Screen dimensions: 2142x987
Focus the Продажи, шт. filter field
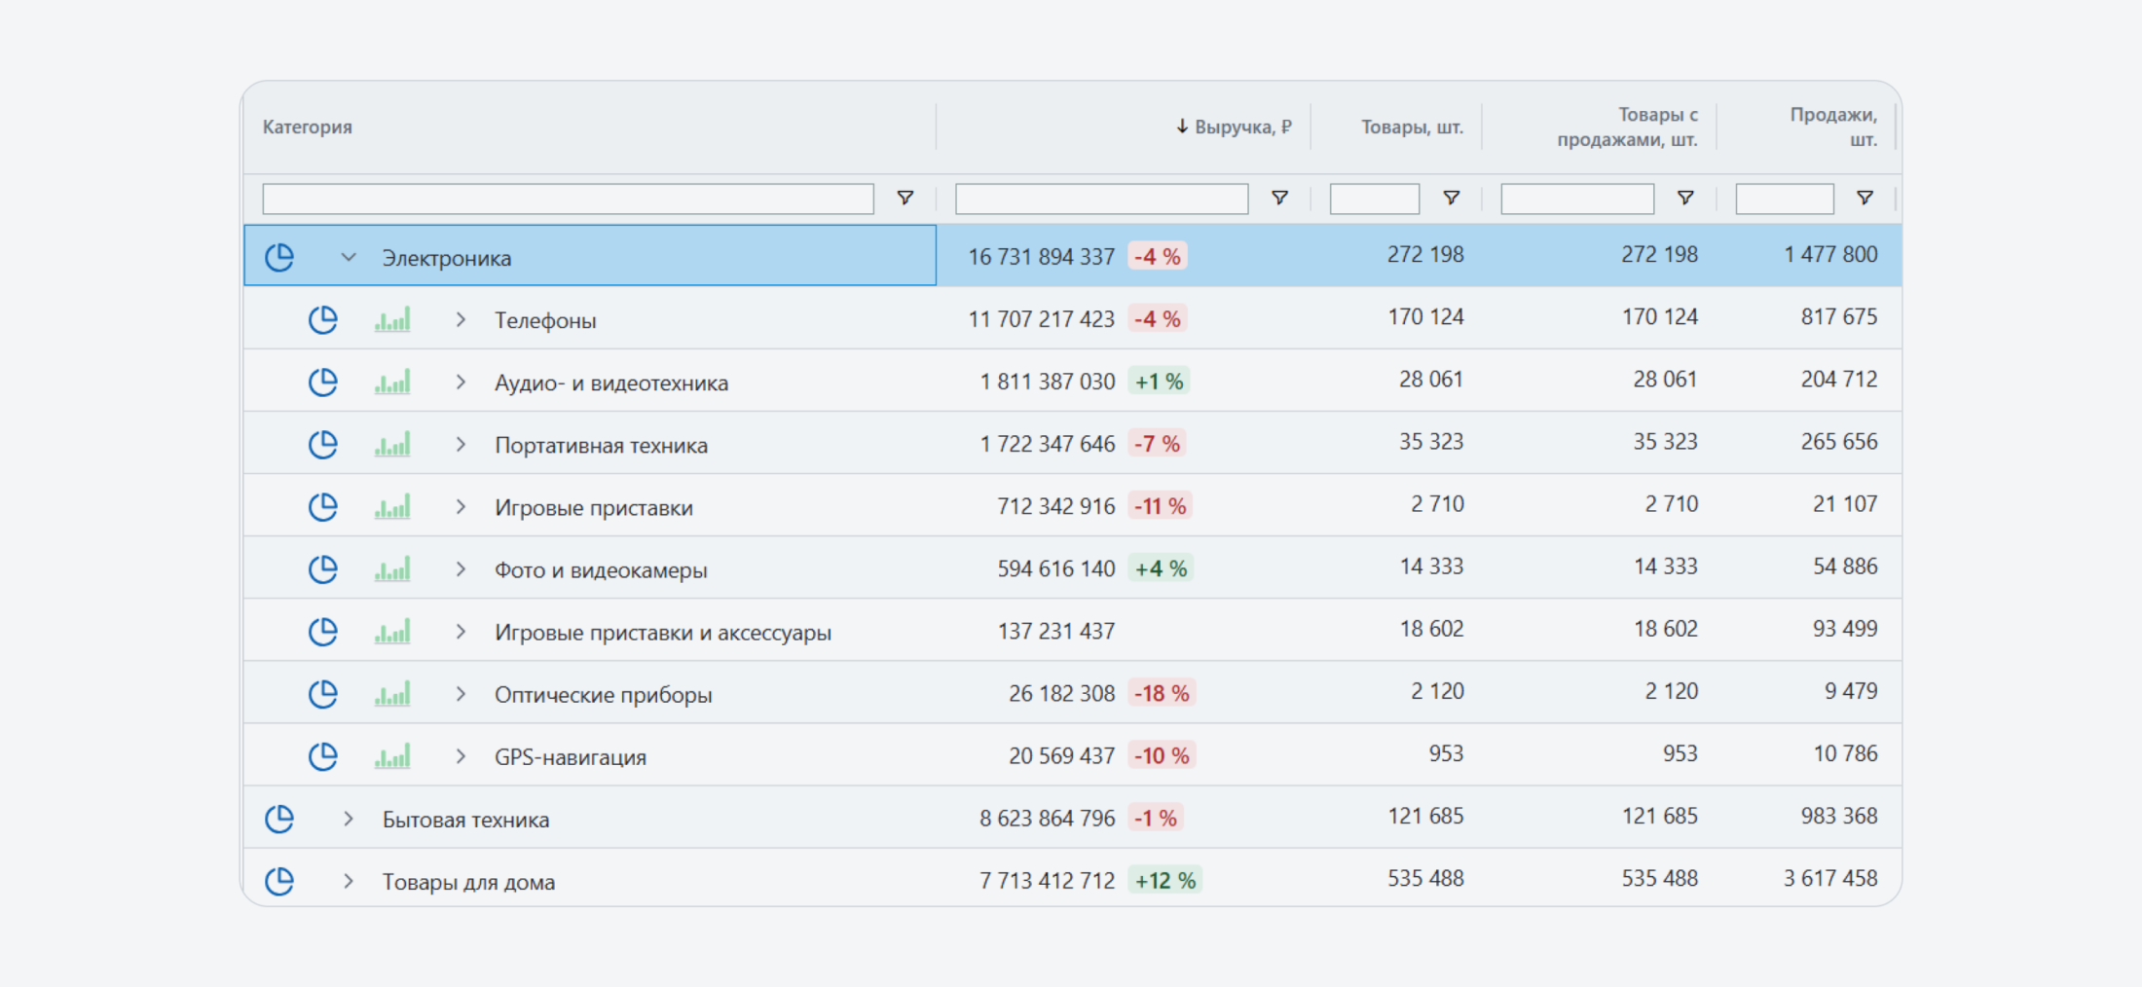[1785, 199]
